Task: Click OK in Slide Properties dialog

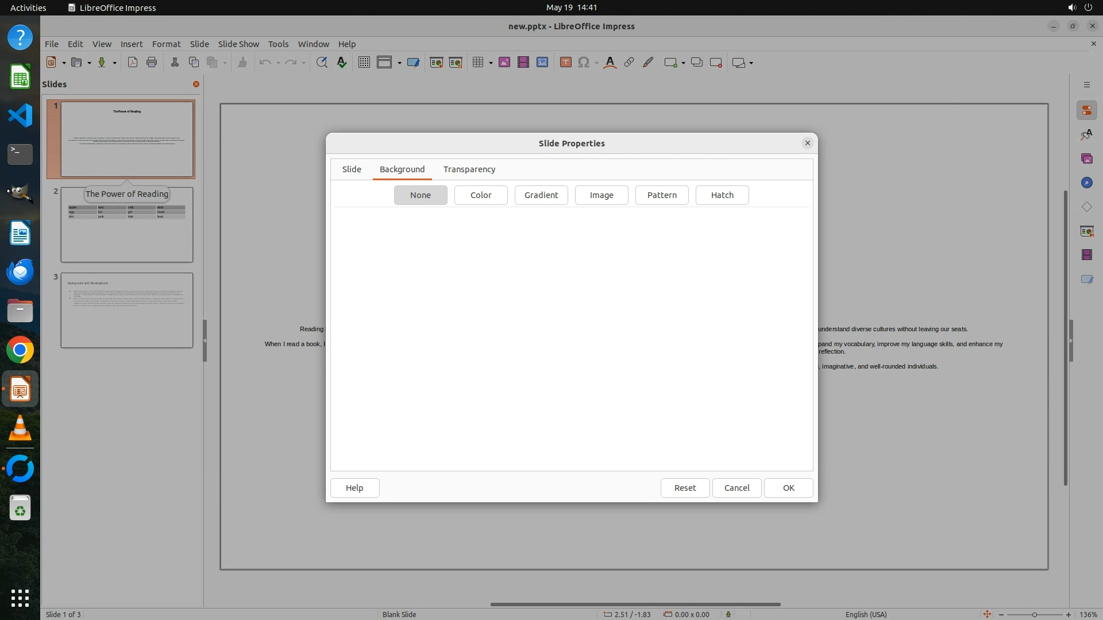Action: coord(788,488)
